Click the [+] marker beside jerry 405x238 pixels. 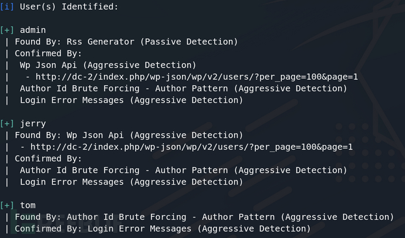[x=8, y=124]
